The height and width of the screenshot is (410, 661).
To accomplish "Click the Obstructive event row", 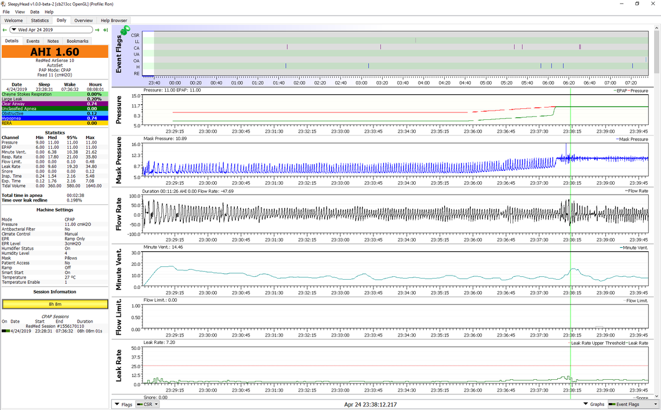I will 55,114.
